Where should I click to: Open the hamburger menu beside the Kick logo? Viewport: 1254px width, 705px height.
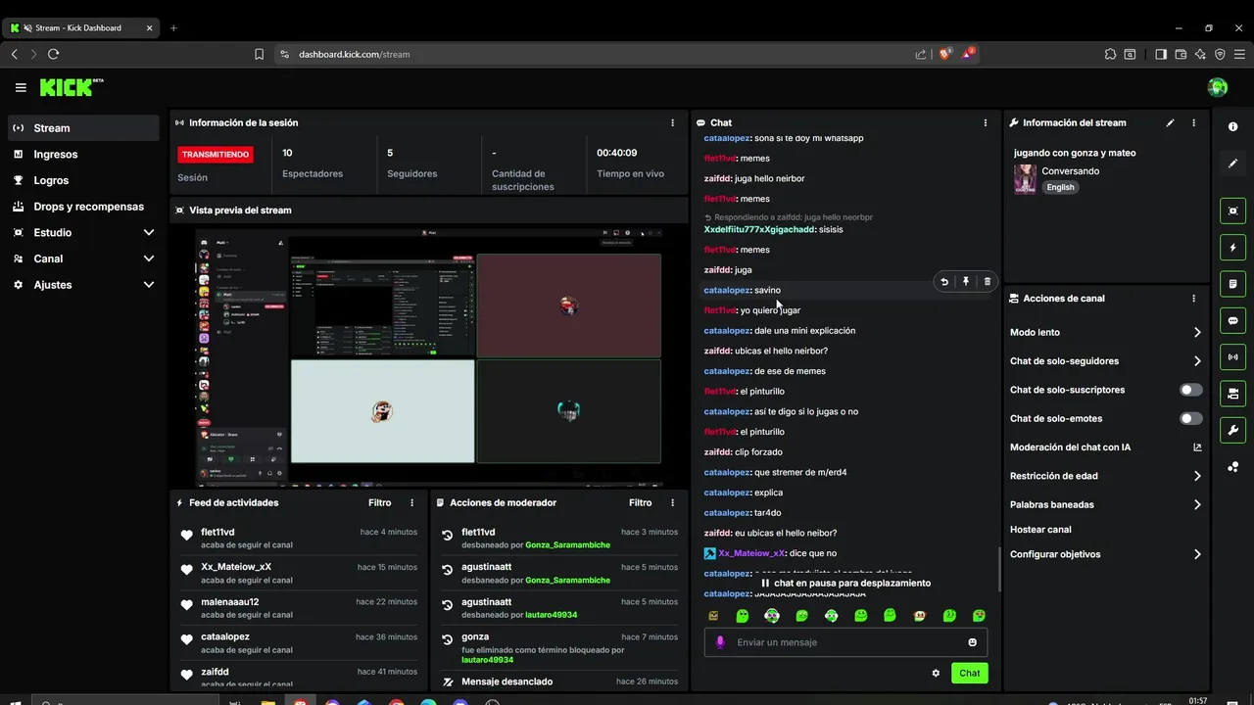pos(21,88)
